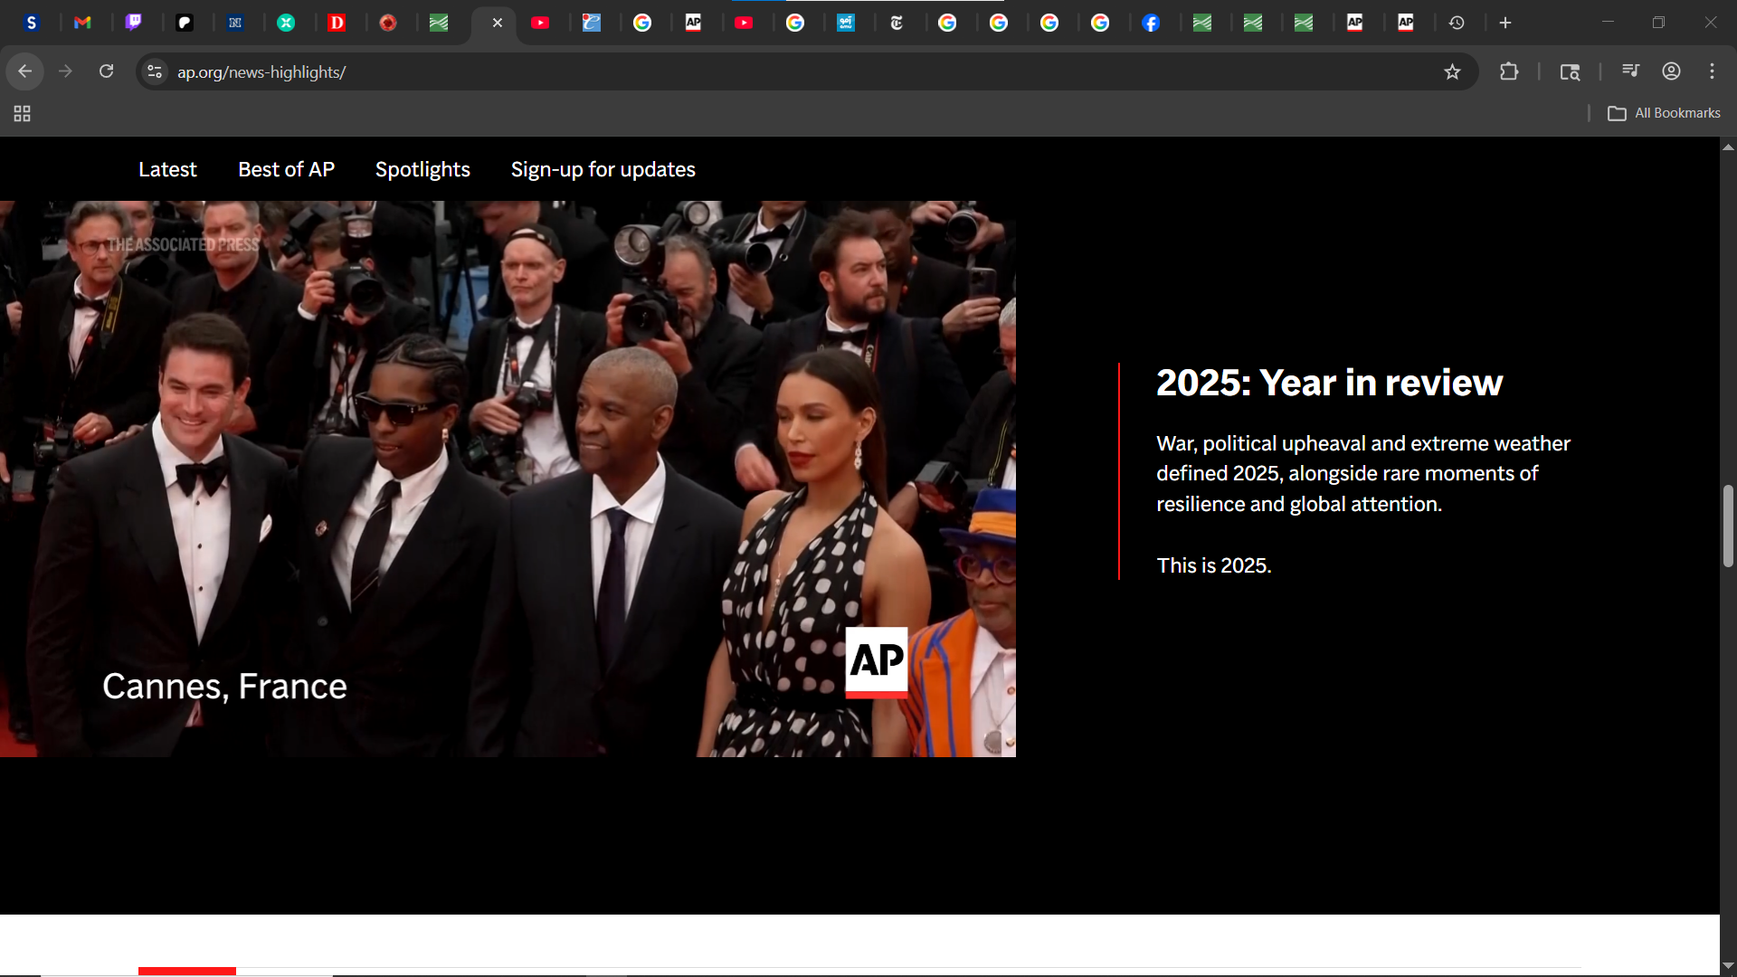Open the apps grid icon in bookmarks bar
Viewport: 1737px width, 977px height.
[23, 113]
